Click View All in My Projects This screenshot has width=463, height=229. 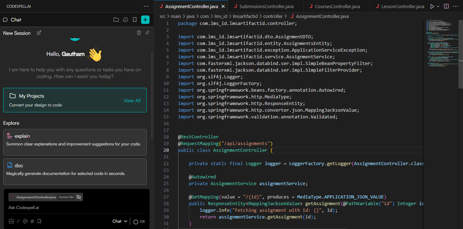coord(132,100)
